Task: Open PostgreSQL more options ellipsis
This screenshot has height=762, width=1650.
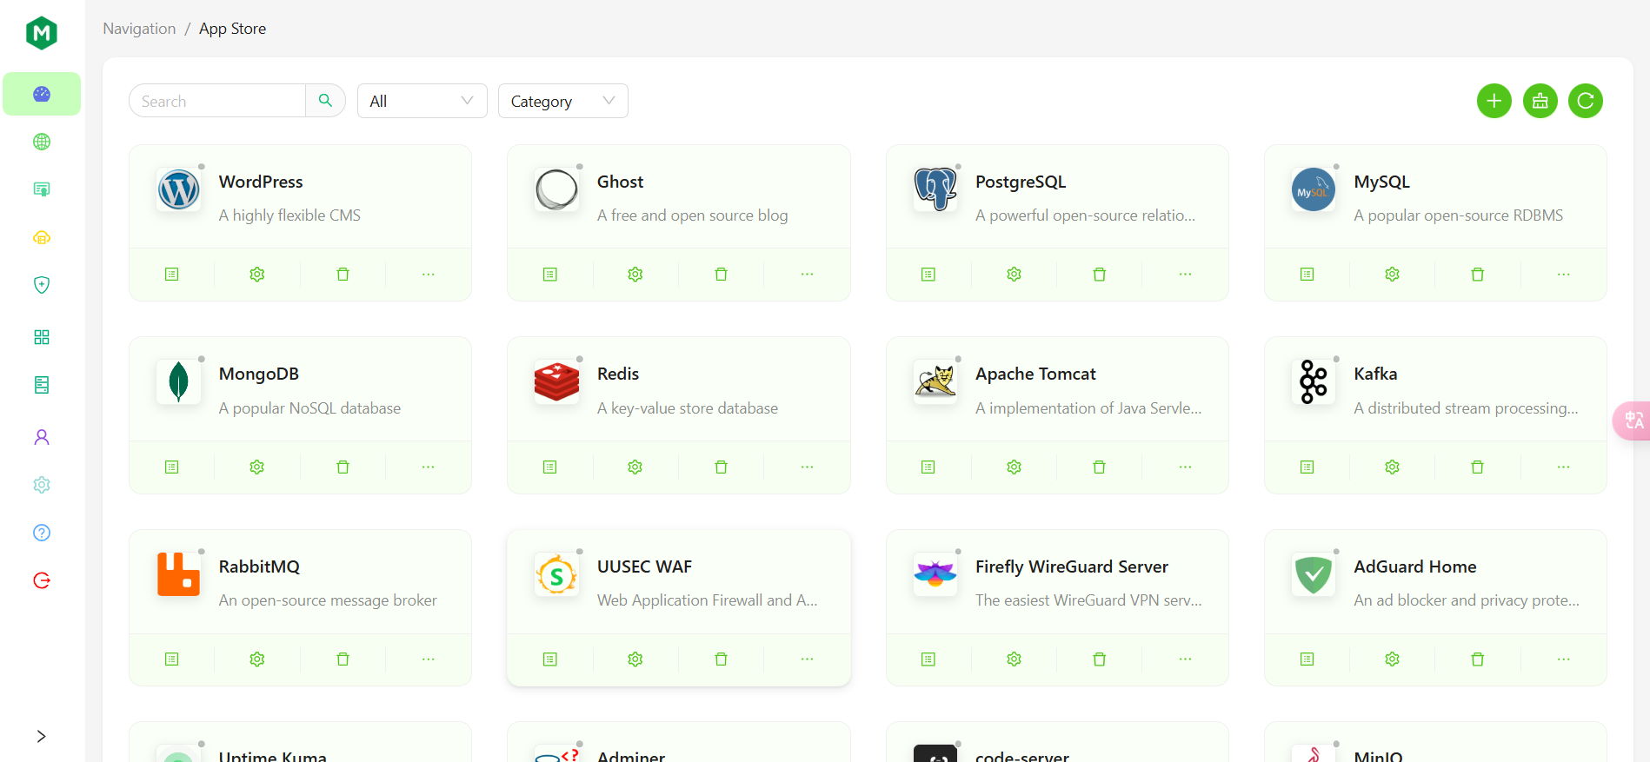Action: [1185, 275]
